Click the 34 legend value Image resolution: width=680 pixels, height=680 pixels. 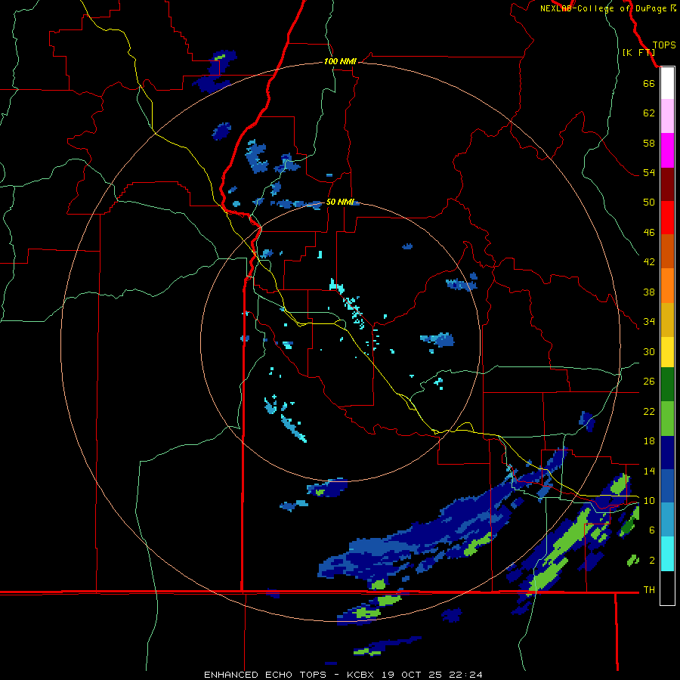click(x=649, y=321)
